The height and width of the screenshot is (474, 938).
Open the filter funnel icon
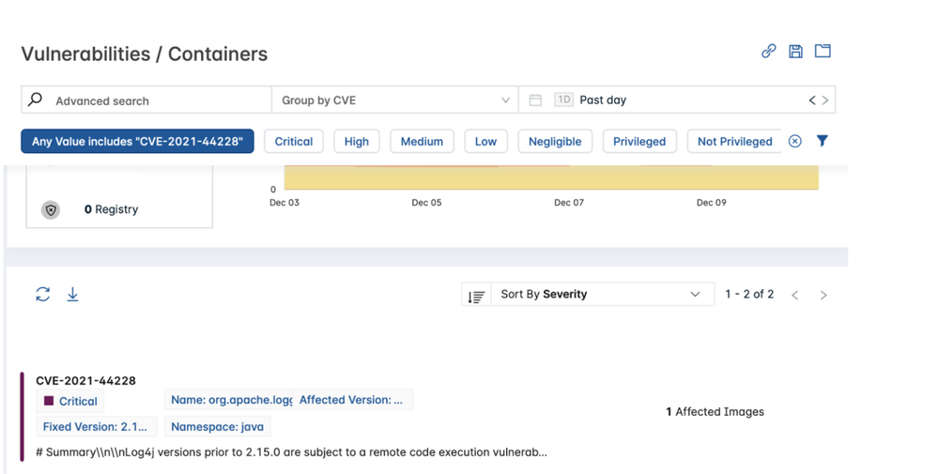(823, 142)
